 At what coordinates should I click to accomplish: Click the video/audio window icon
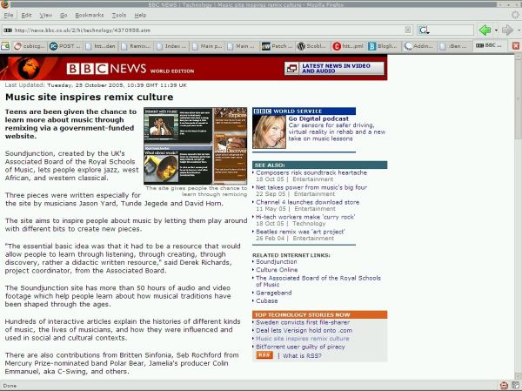(291, 69)
